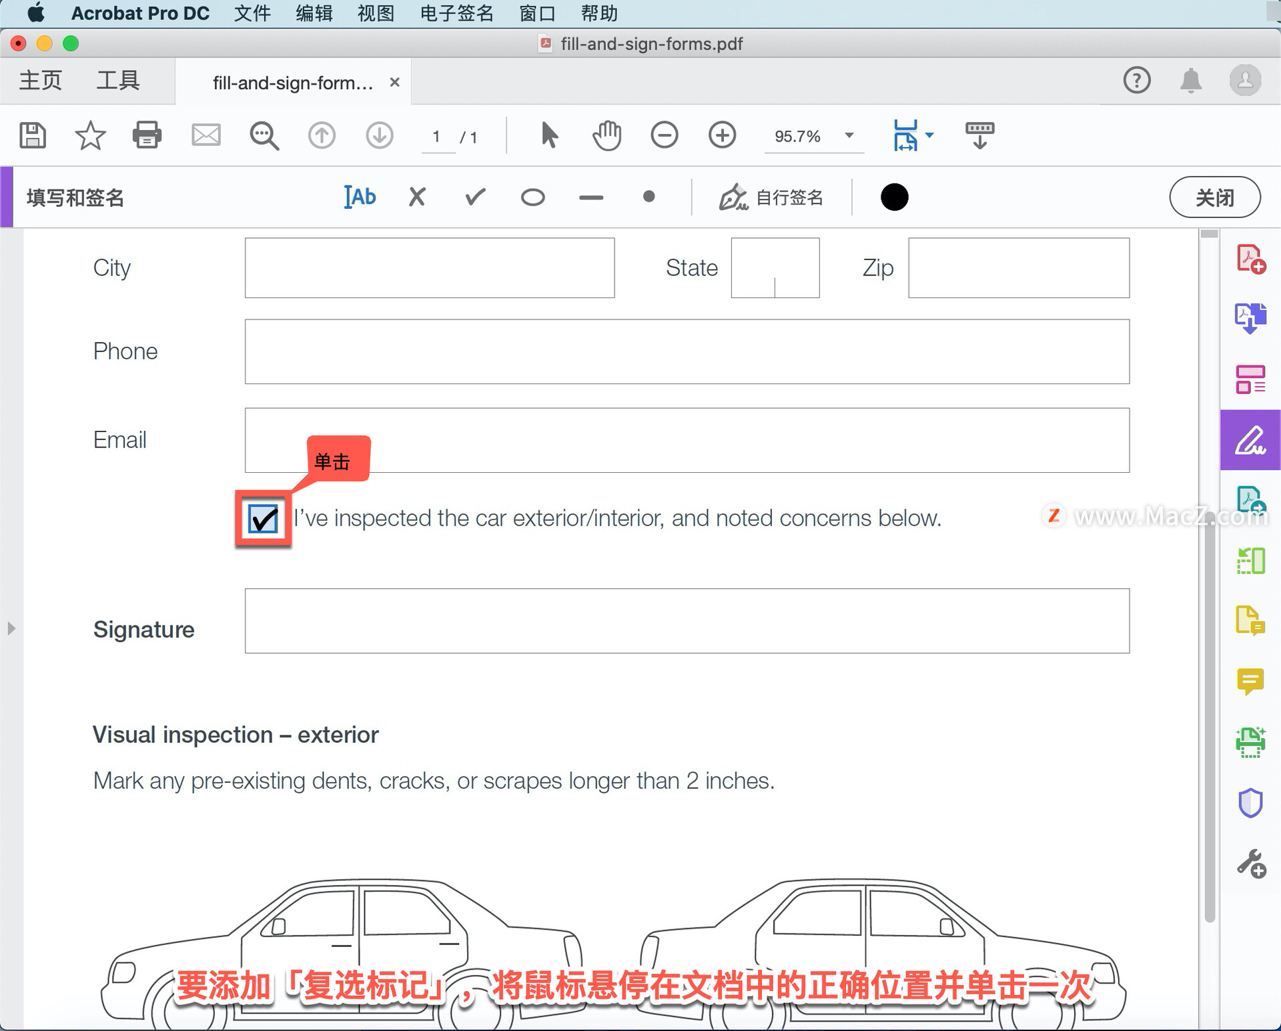Open the help question mark icon
1281x1031 pixels.
[x=1136, y=81]
